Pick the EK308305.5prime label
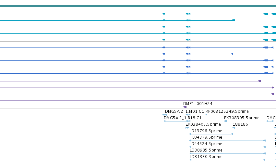 pyautogui.click(x=242, y=118)
